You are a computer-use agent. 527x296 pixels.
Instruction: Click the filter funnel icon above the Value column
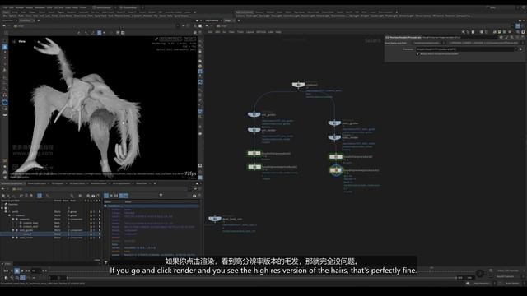[x=161, y=195]
